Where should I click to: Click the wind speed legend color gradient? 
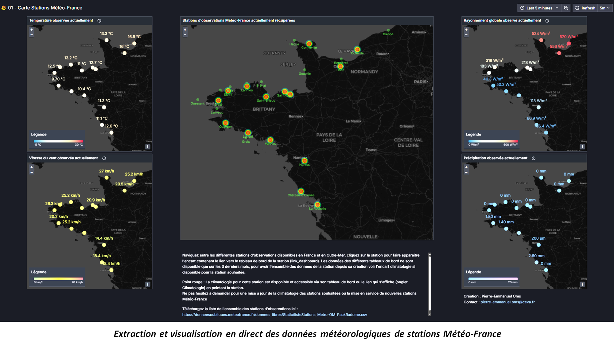[x=58, y=279]
